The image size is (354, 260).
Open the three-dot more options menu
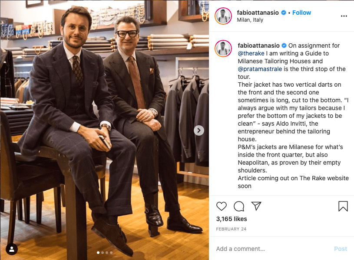point(344,16)
